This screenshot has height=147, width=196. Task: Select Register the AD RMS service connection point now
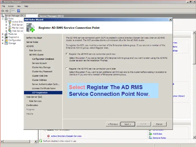coord(67,54)
